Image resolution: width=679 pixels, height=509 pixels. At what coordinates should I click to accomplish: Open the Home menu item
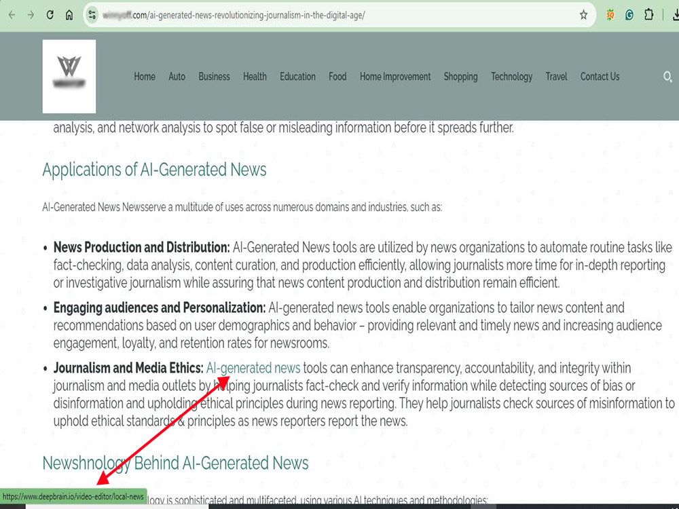click(x=145, y=77)
